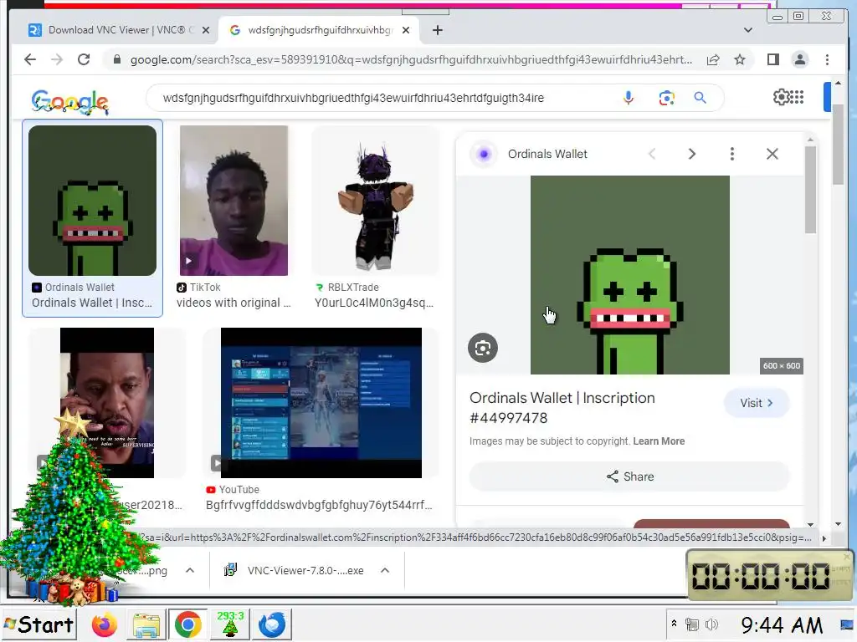Go to Google home via logo

(70, 101)
